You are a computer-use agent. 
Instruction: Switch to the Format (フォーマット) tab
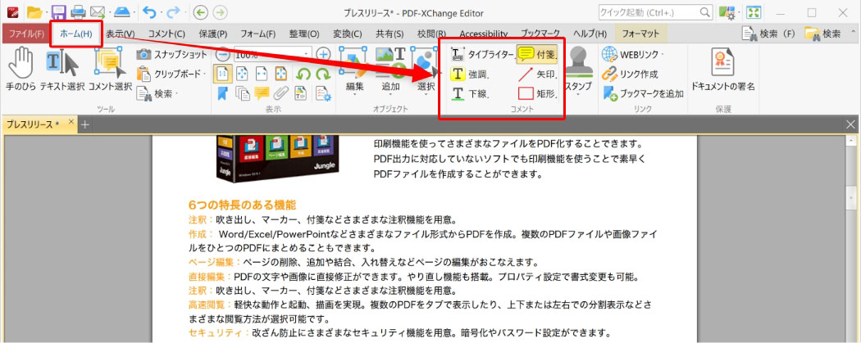[x=640, y=34]
